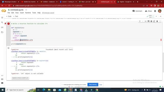This screenshot has height=92, width=164.
Task: Add a comment to the cell
Action: [148, 21]
